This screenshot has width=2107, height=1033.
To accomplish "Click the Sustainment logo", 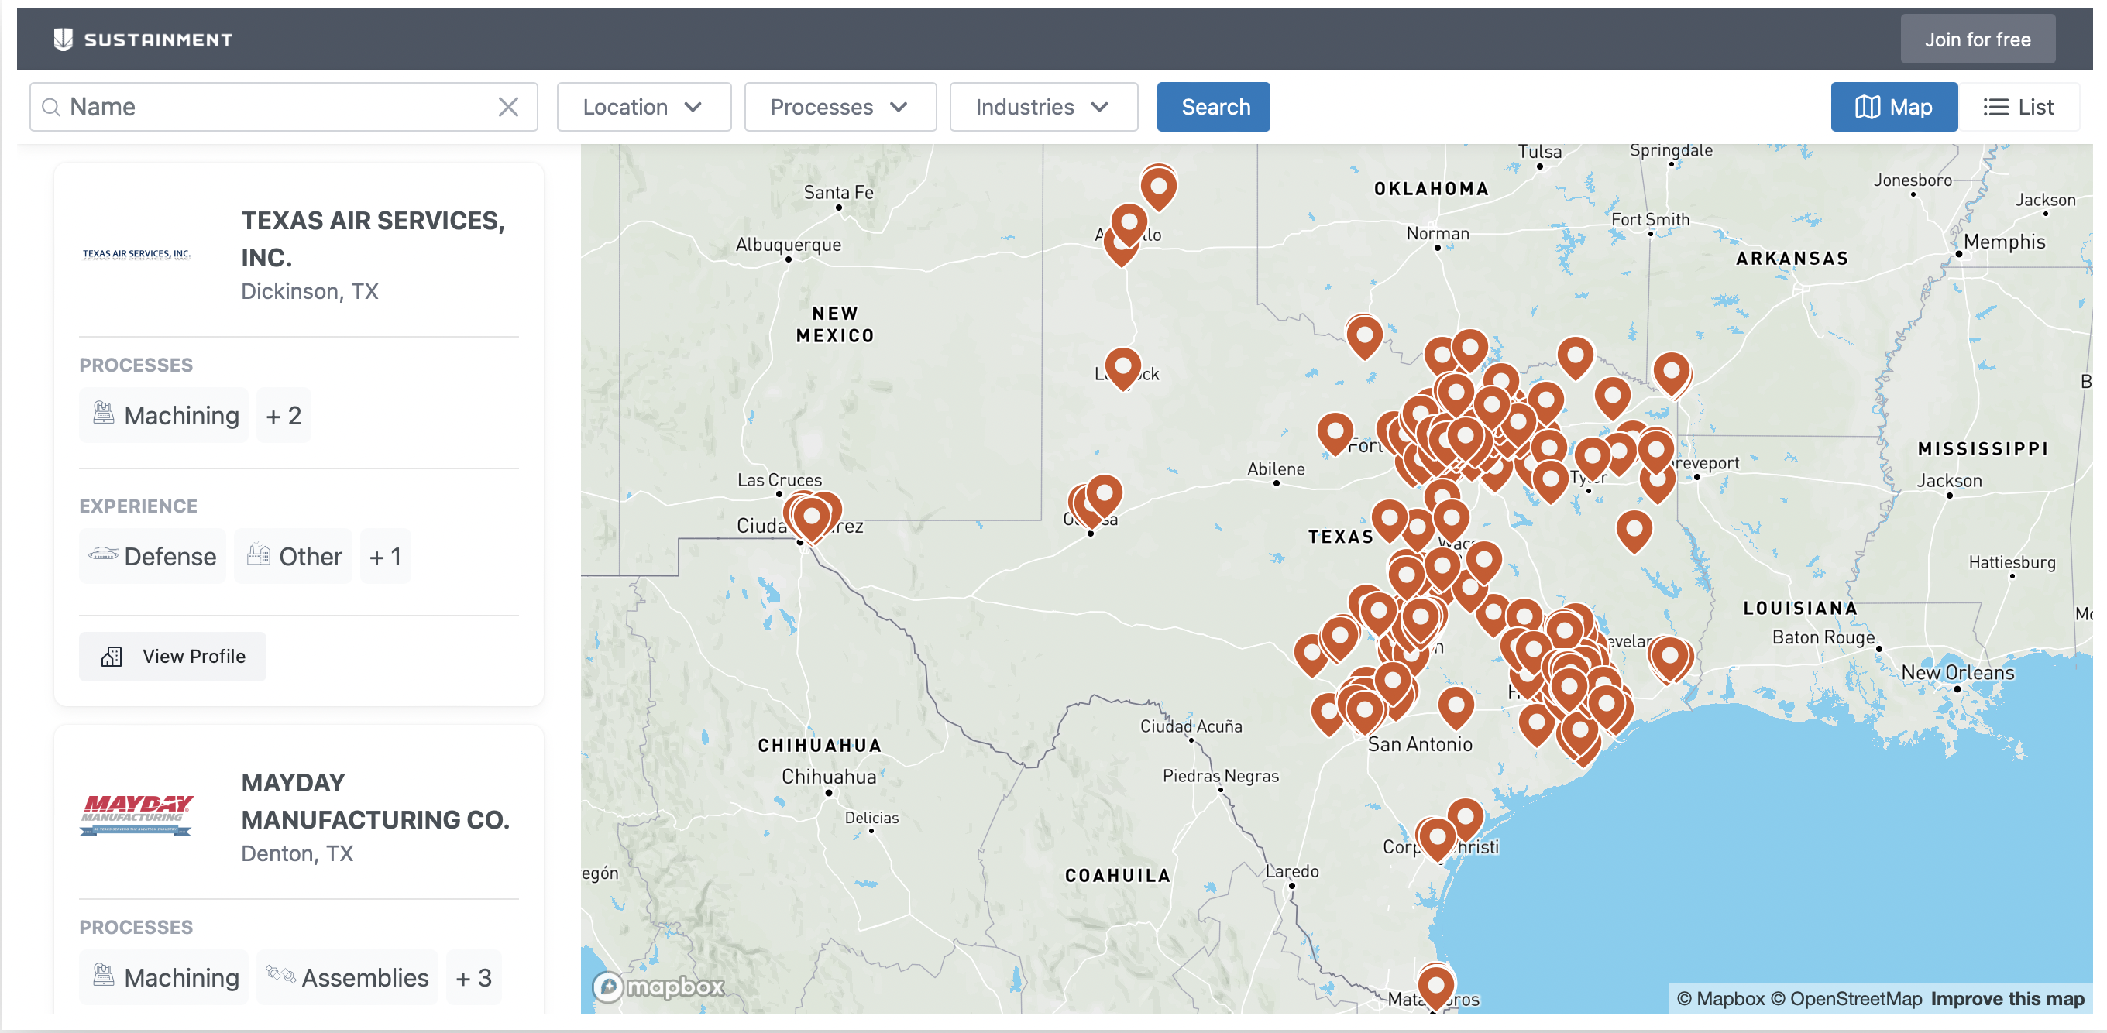I will click(x=143, y=39).
